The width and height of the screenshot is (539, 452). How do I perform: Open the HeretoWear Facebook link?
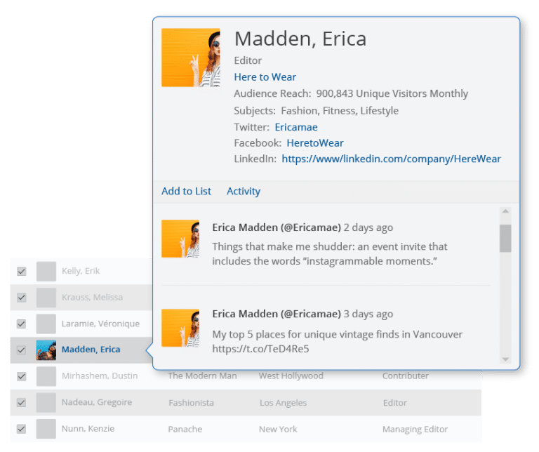(315, 143)
